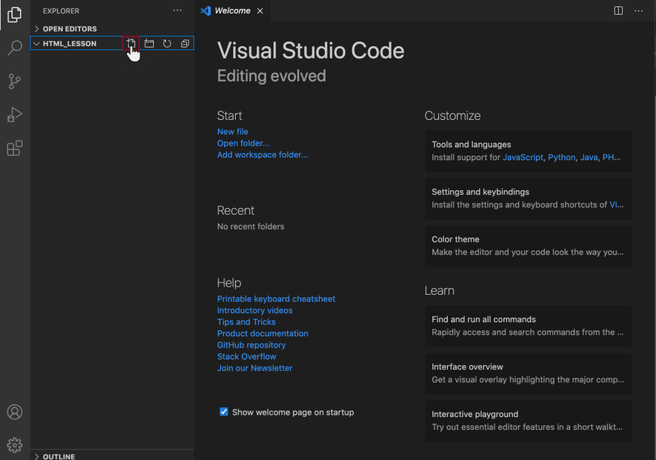Open the Run and Debug view
Viewport: 656px width, 460px height.
(x=14, y=115)
